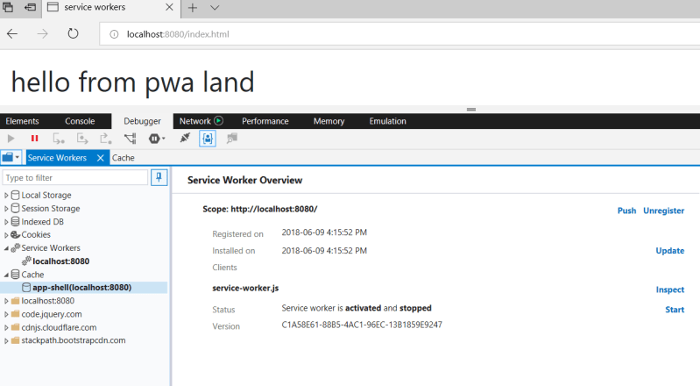Collapse the Cache tree node
Screen dimensions: 700x386
click(6, 275)
